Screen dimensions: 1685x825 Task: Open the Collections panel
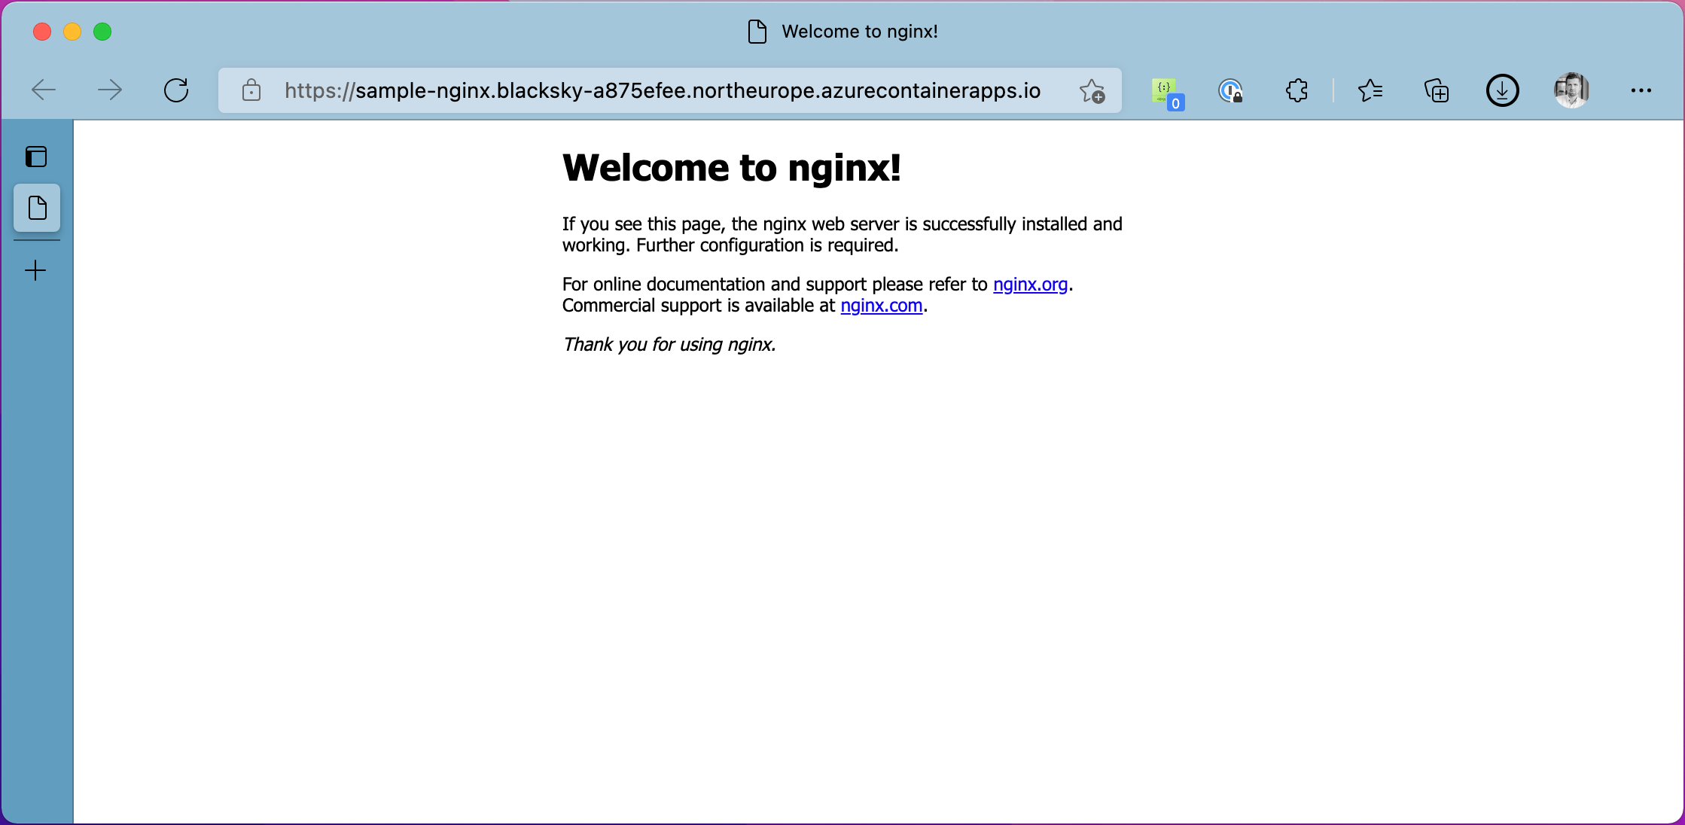[x=1437, y=90]
